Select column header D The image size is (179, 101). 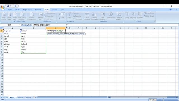coord(70,28)
